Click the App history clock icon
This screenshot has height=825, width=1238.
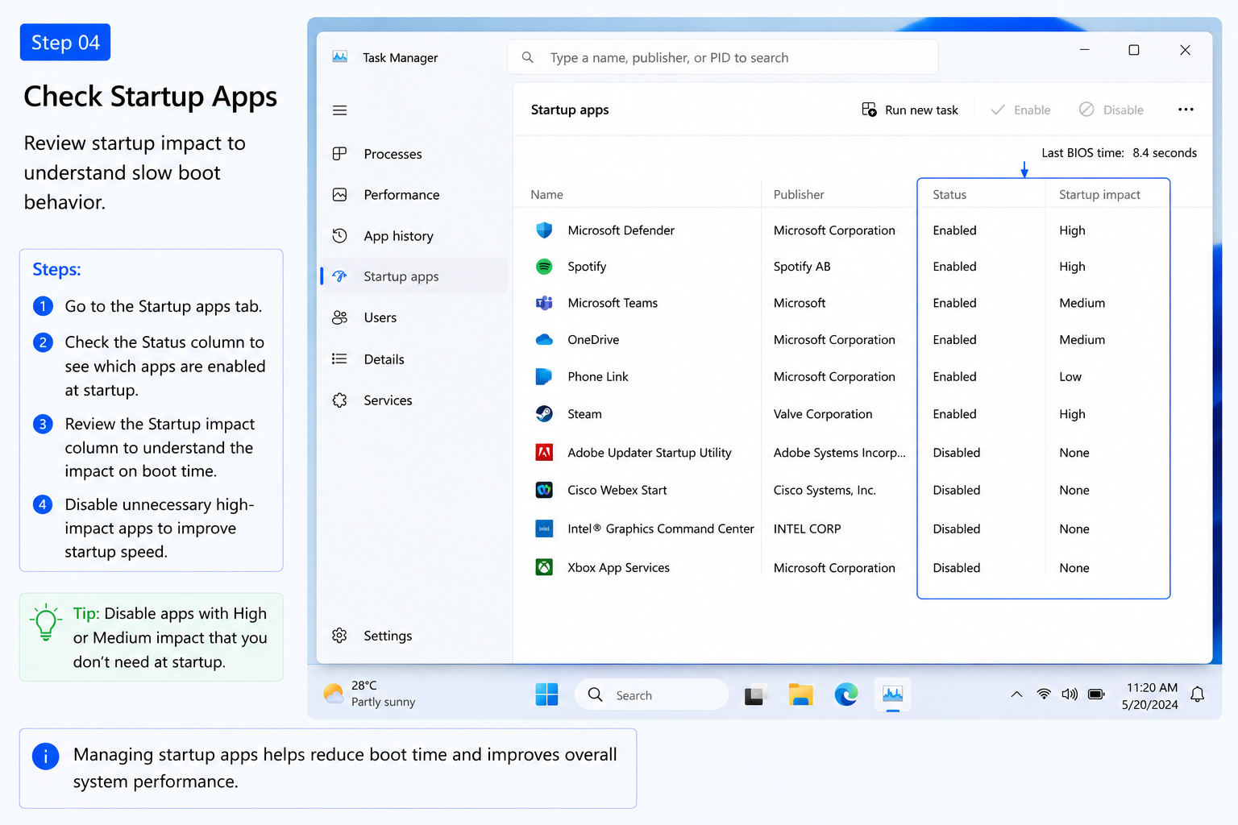(x=339, y=235)
